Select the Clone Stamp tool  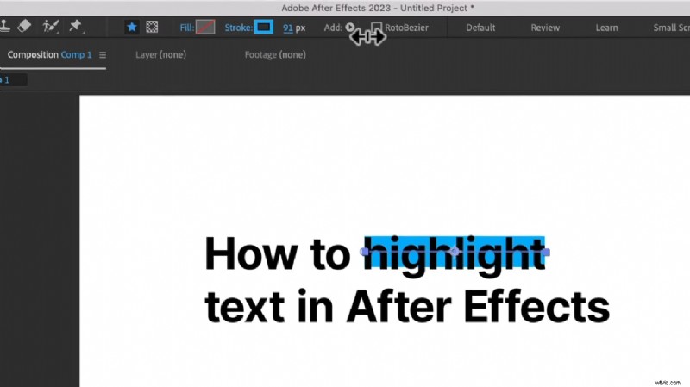pyautogui.click(x=4, y=27)
